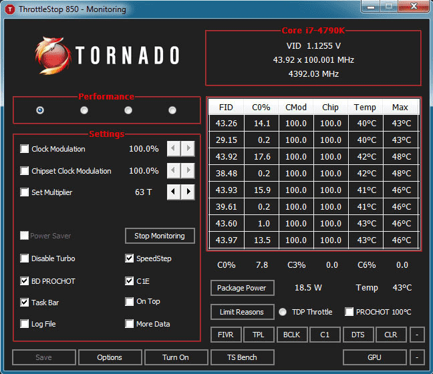Uncheck SpeedStep option
This screenshot has height=374, width=433.
pyautogui.click(x=129, y=258)
